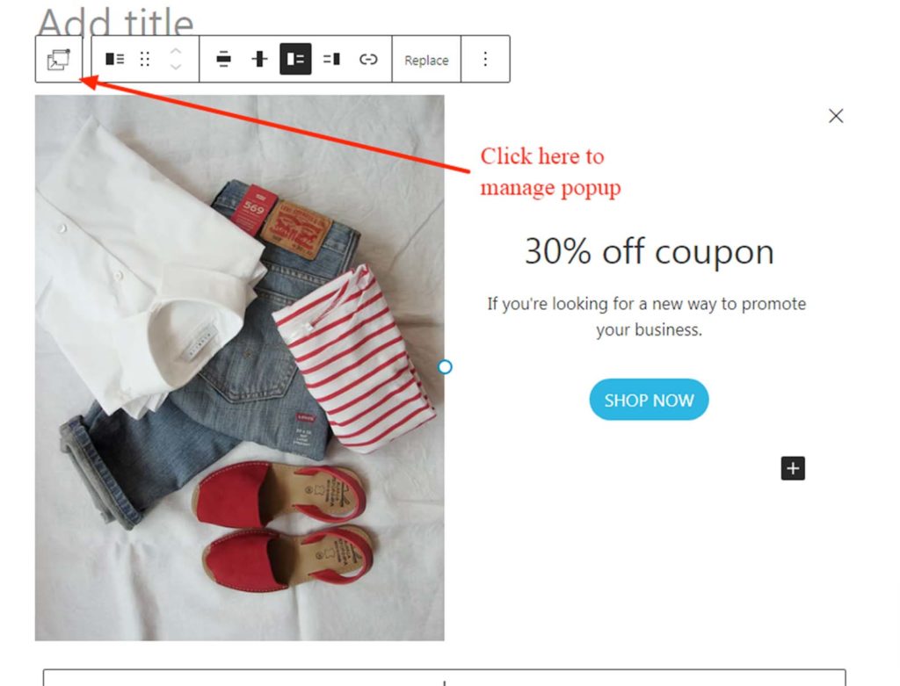
Task: Click the Add title field
Action: pyautogui.click(x=116, y=21)
